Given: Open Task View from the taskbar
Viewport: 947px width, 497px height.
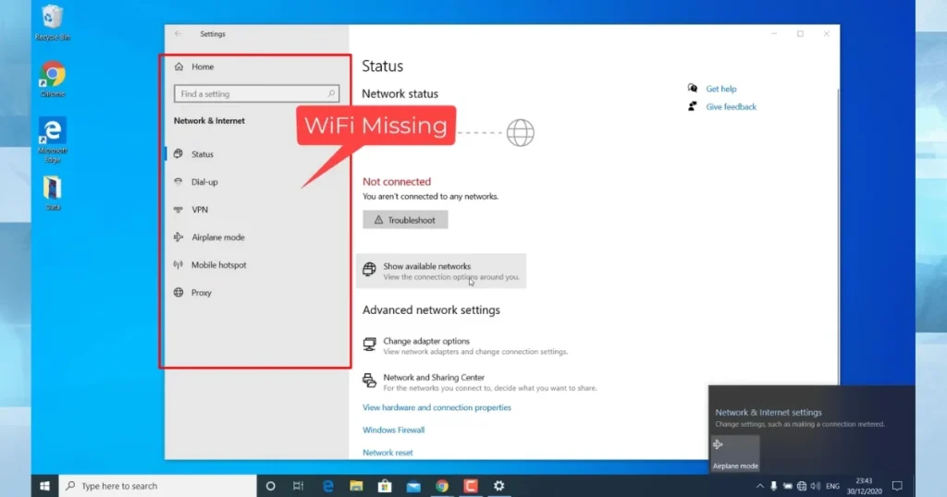Looking at the screenshot, I should (x=299, y=486).
